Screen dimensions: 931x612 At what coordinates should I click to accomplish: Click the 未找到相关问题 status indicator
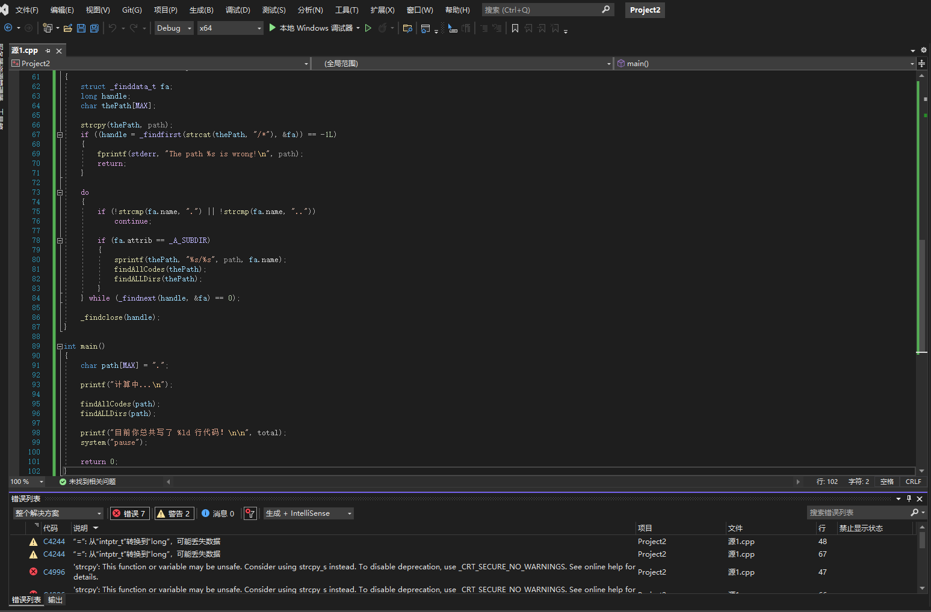pyautogui.click(x=87, y=482)
